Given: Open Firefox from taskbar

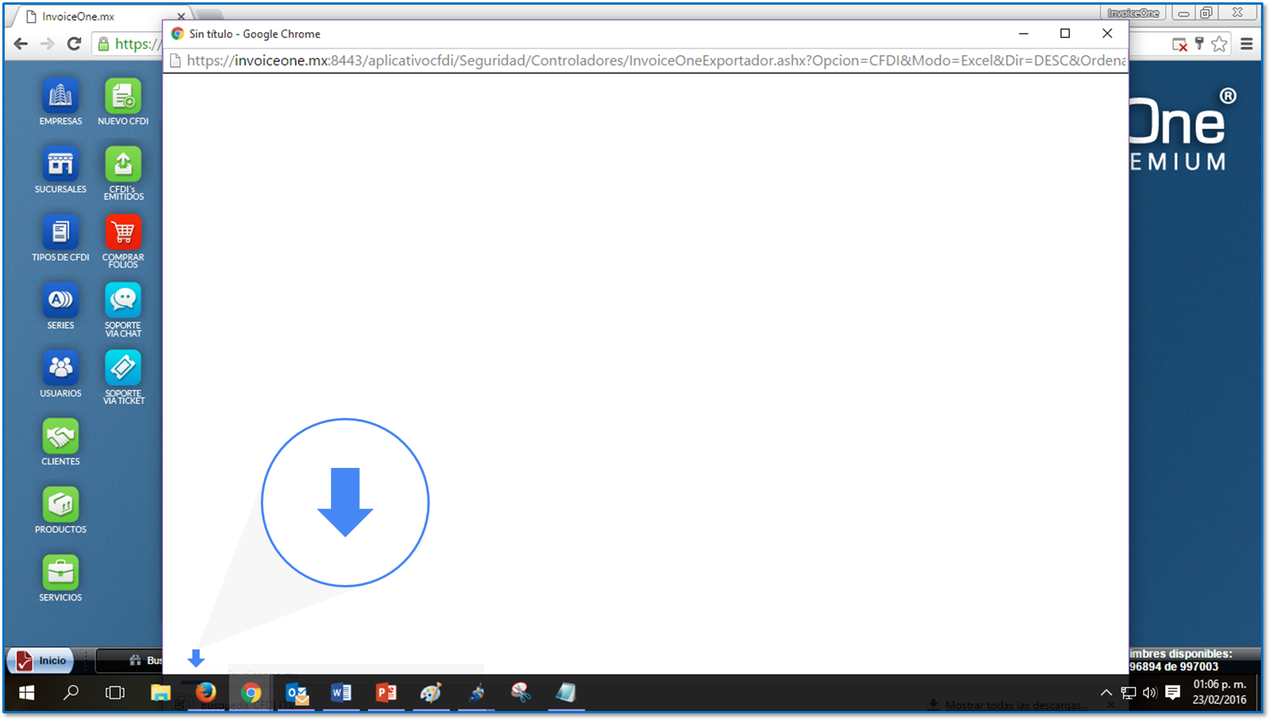Looking at the screenshot, I should pyautogui.click(x=205, y=693).
